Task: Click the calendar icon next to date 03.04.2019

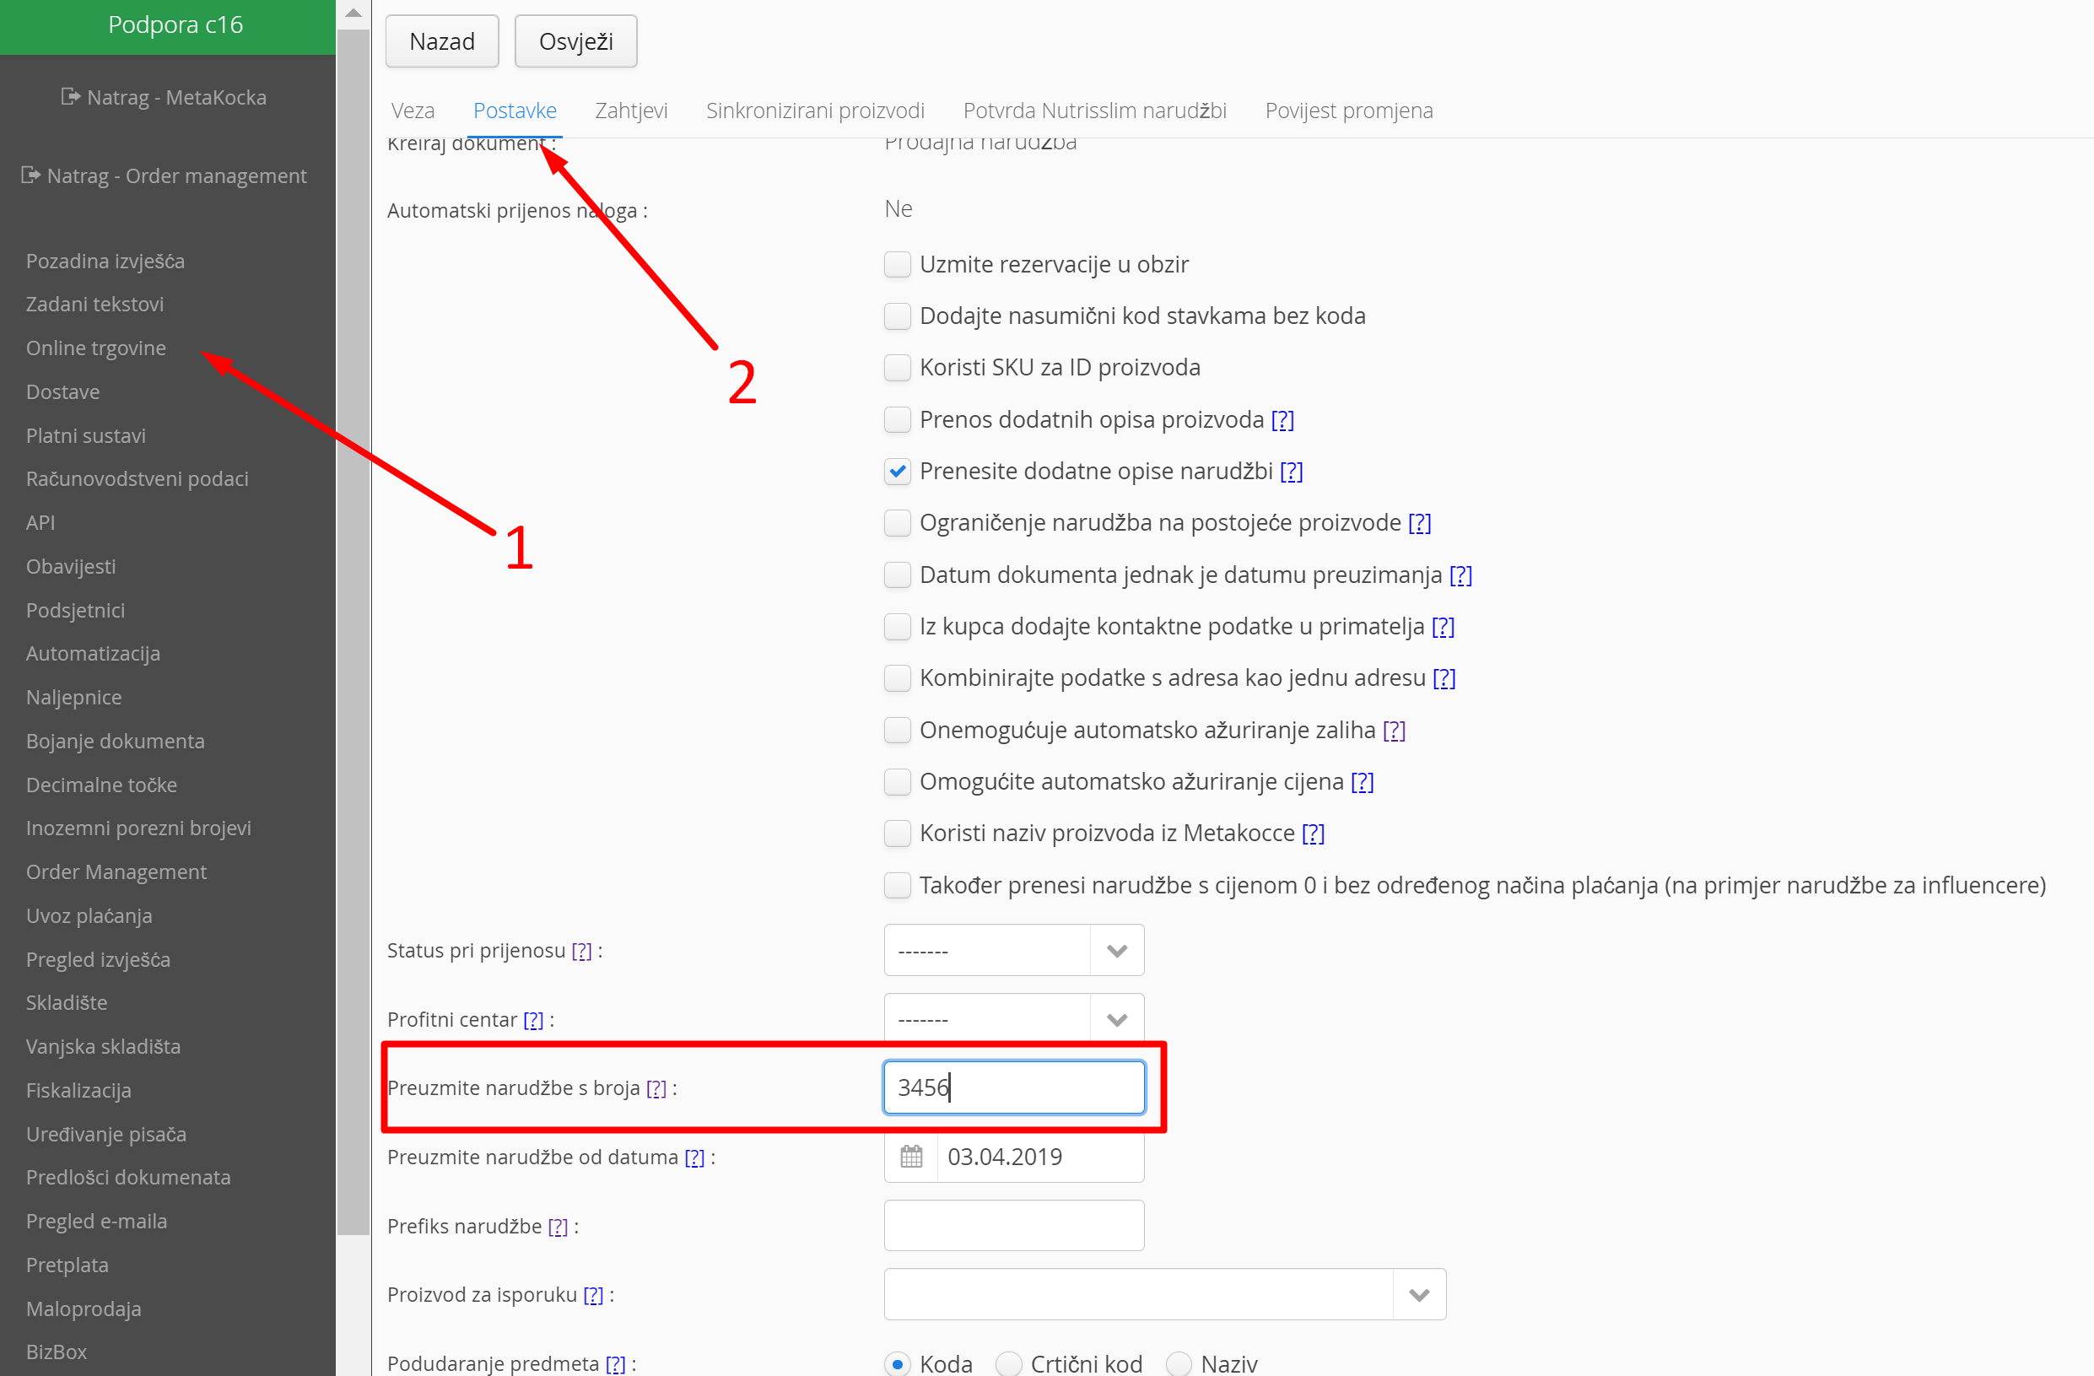Action: tap(910, 1156)
